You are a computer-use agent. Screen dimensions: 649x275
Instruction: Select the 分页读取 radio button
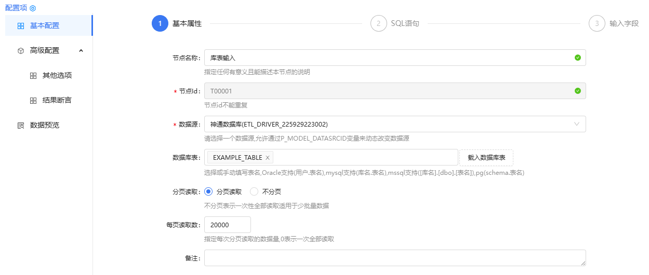209,191
